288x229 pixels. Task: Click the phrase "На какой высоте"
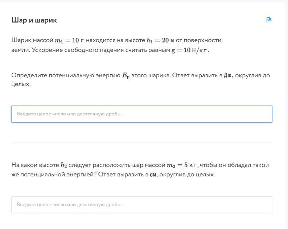(35, 165)
